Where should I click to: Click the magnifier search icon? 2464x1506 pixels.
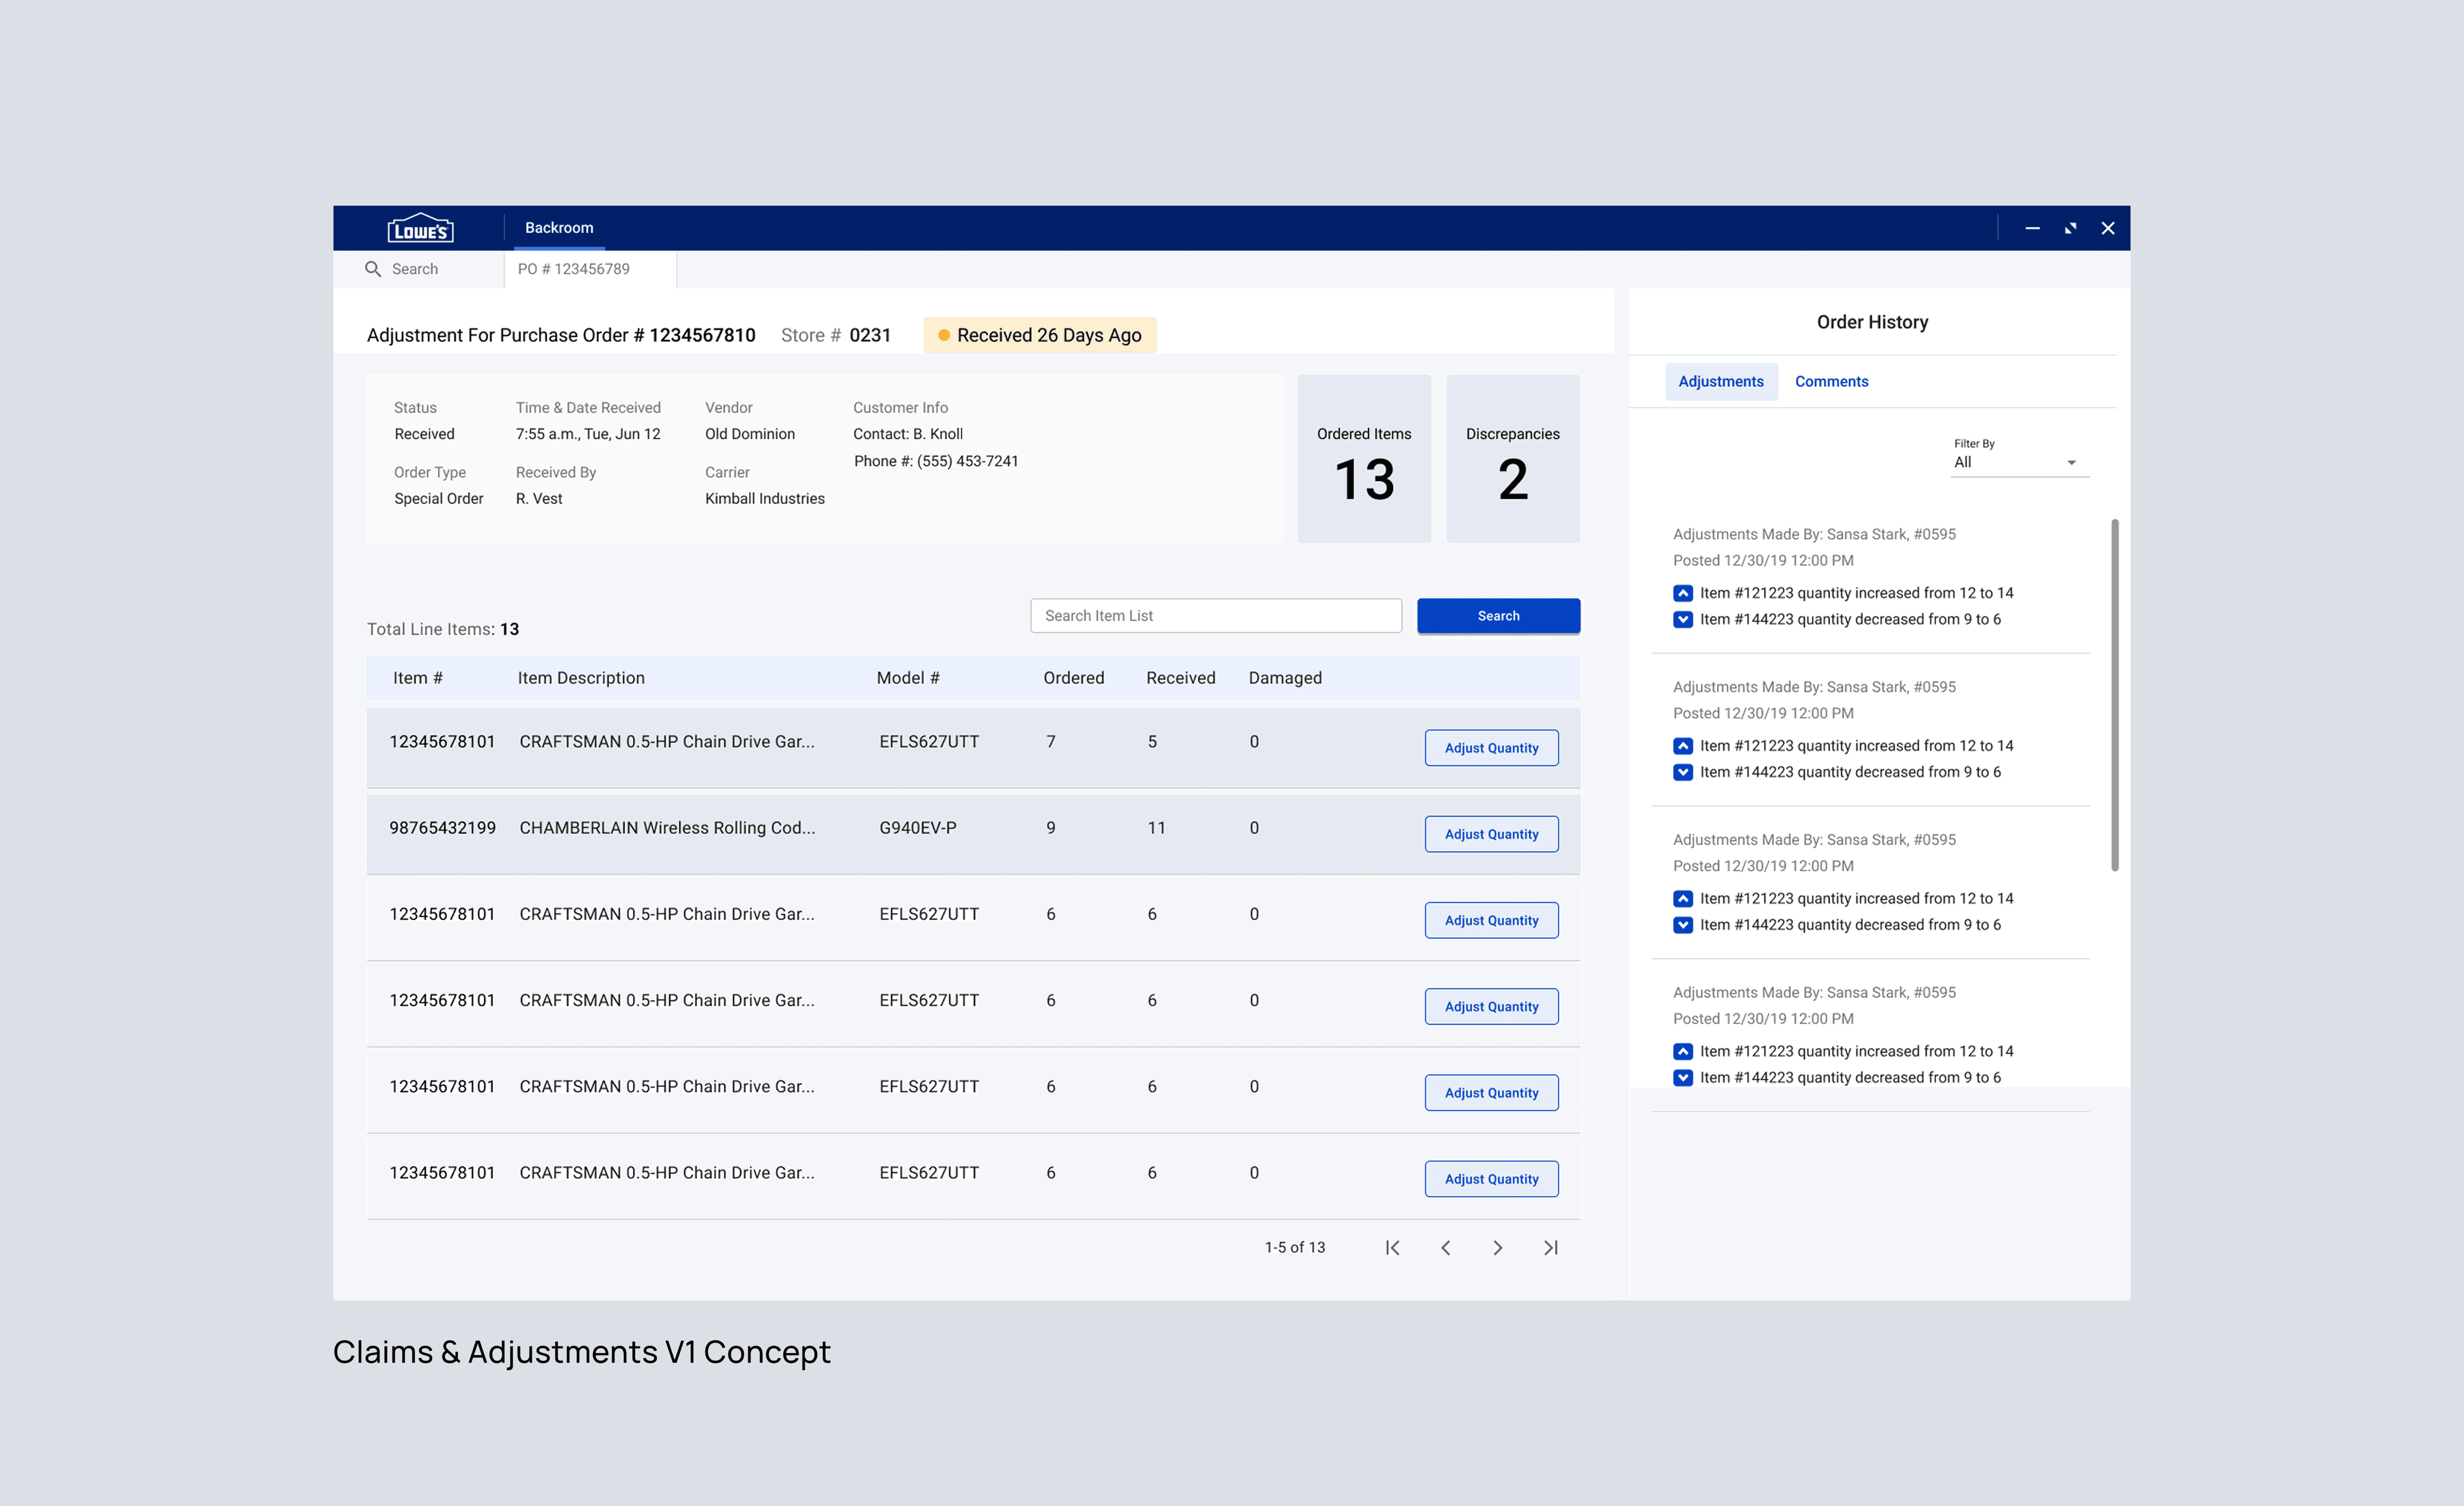click(373, 269)
